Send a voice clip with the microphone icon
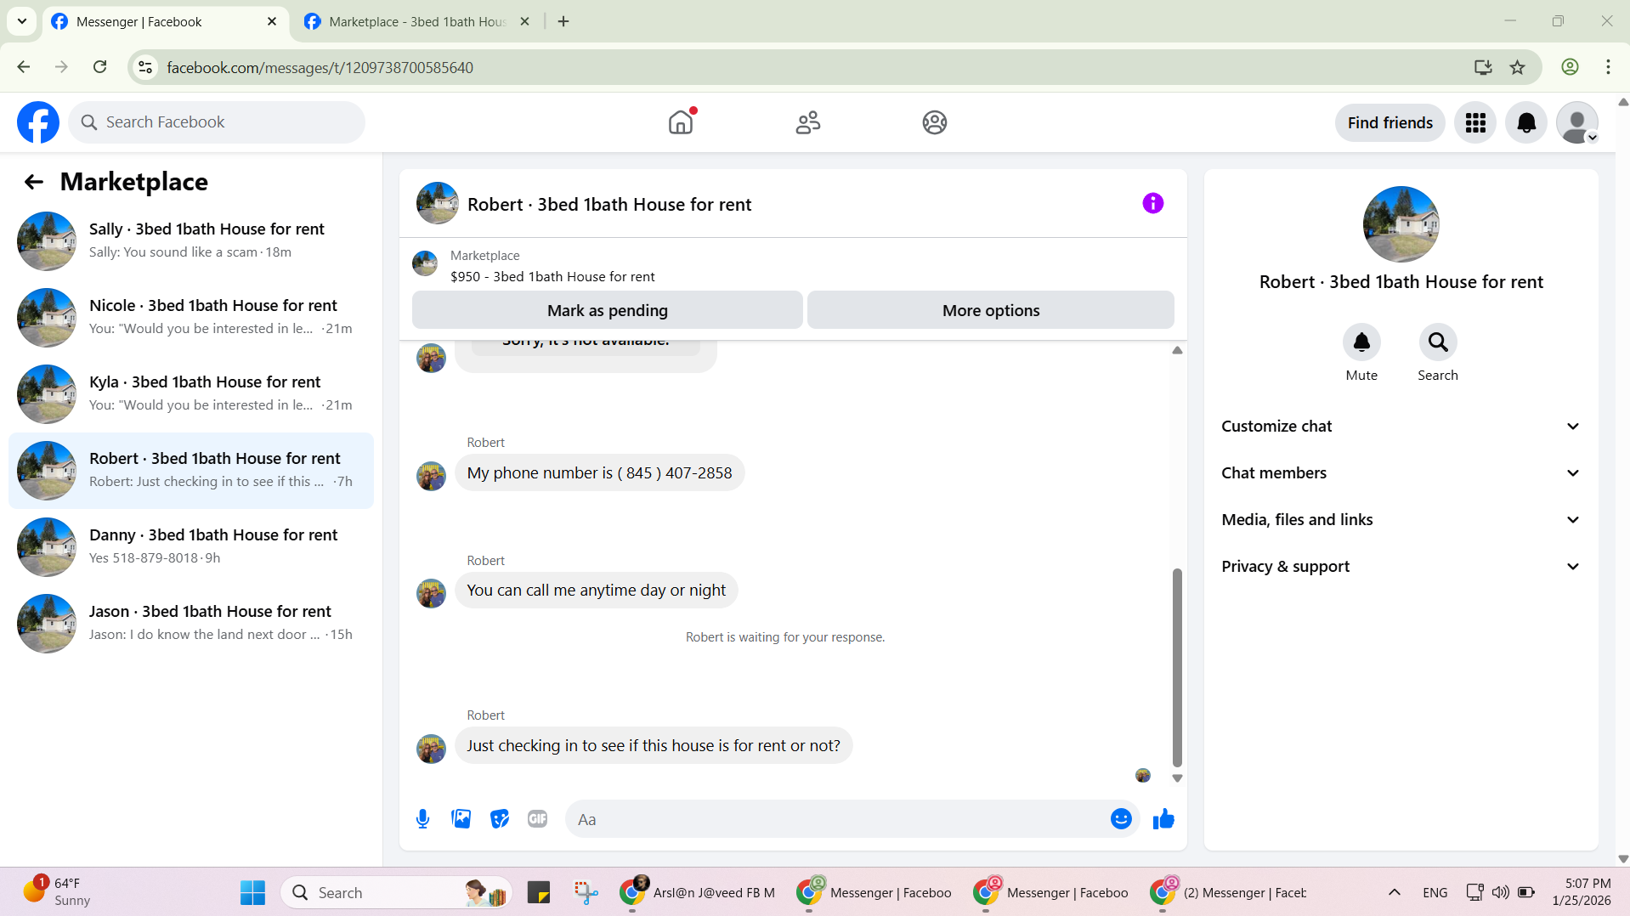The width and height of the screenshot is (1630, 916). 423,819
